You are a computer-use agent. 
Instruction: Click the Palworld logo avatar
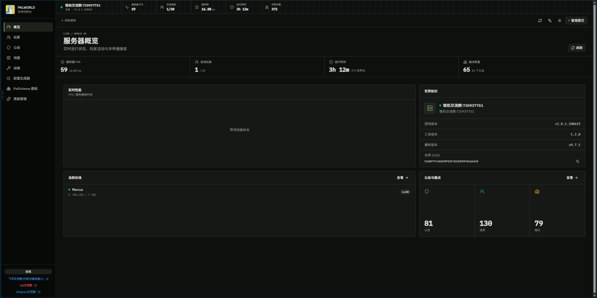(x=10, y=9)
